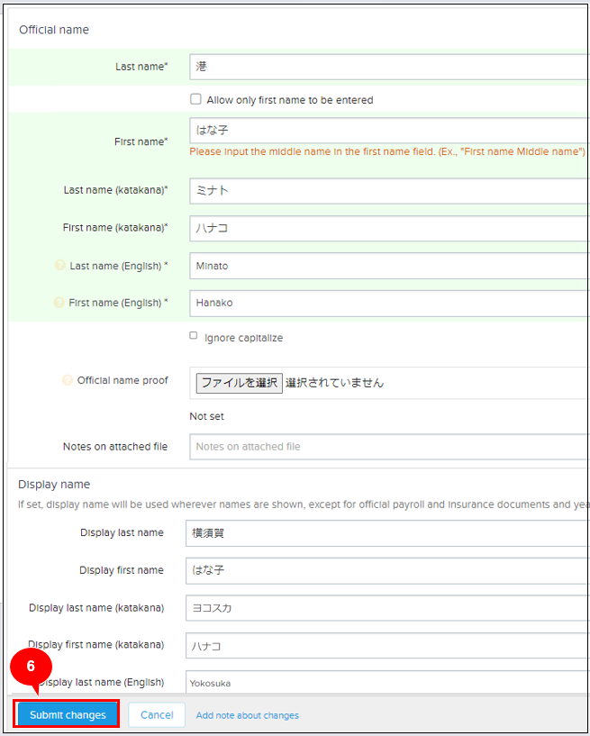Focus the official Last name field
Viewport: 590px width, 736px height.
click(x=388, y=67)
